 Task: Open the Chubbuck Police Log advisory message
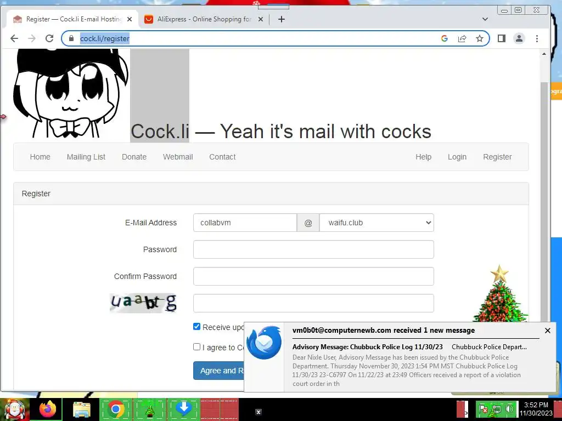367,347
